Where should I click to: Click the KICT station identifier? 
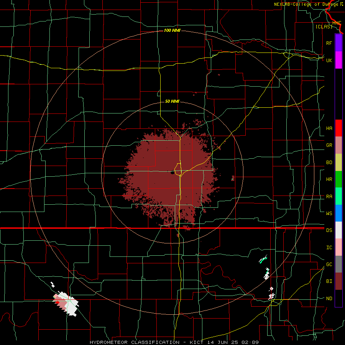tap(197, 342)
